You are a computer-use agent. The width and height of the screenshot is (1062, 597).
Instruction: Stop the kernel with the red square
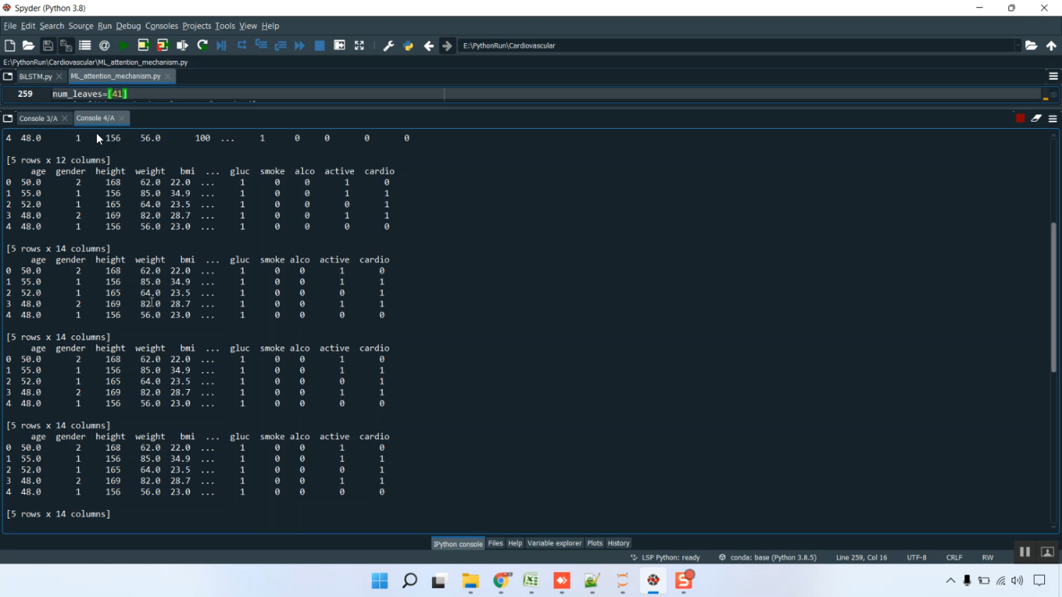click(x=1020, y=118)
